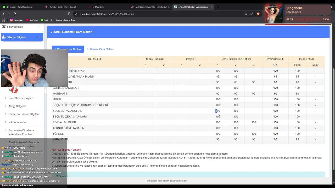Switch to ZUCKER BERK Brave Search tab
335x188 pixels.
point(63,7)
